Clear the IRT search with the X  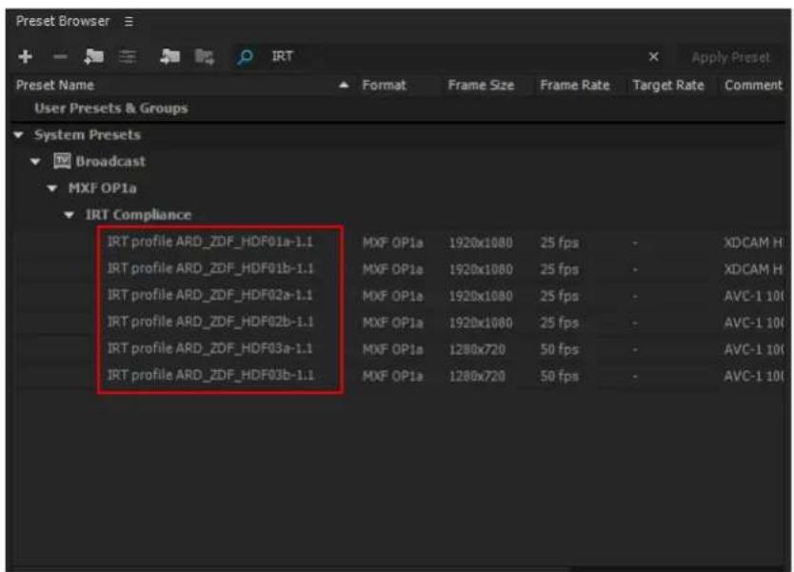pos(654,56)
